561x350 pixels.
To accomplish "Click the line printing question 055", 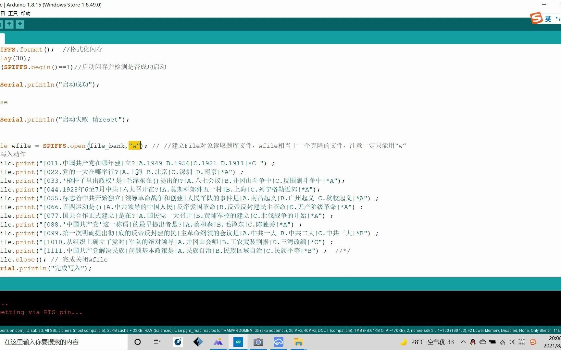I will click(x=190, y=198).
